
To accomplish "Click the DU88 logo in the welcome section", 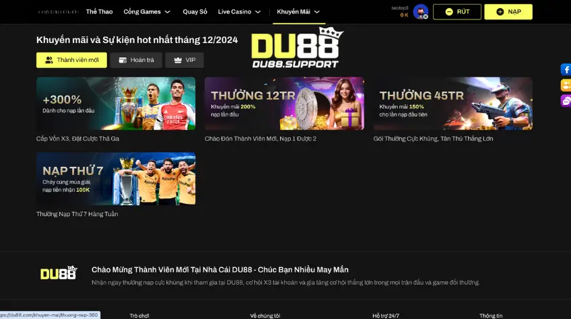I will click(x=59, y=273).
